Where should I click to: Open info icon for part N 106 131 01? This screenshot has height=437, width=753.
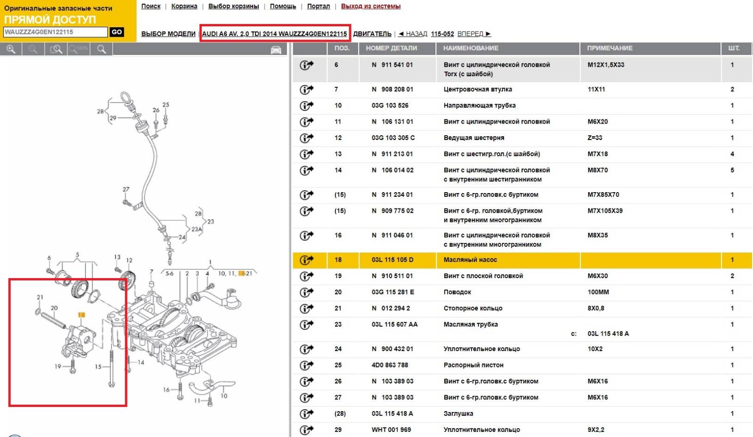[306, 122]
